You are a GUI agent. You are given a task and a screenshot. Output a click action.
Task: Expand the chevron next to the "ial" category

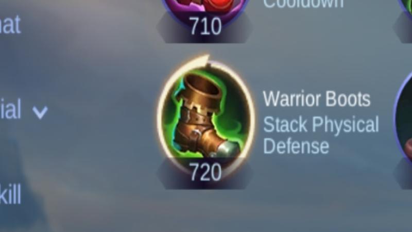[40, 112]
